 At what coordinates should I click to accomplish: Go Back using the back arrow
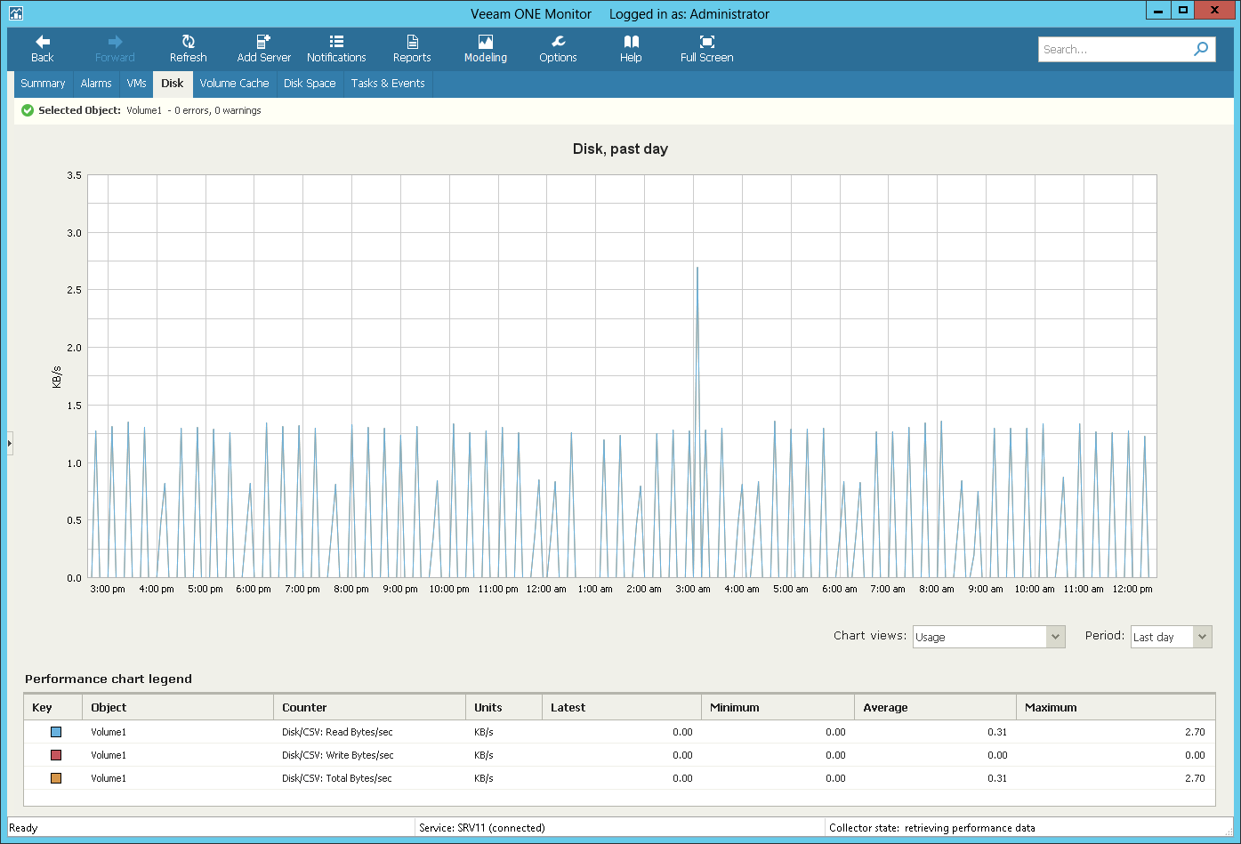click(43, 49)
